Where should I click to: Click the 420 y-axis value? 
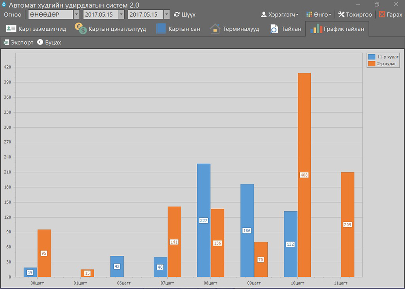coord(7,67)
